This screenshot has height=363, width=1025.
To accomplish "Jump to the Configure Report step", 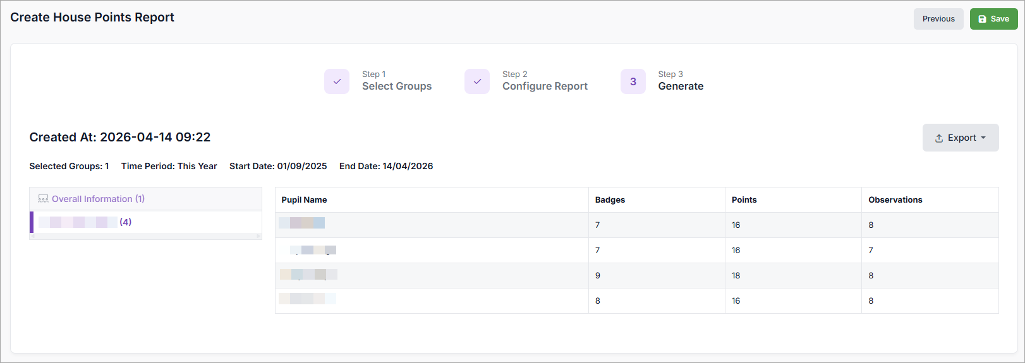I will pyautogui.click(x=545, y=86).
